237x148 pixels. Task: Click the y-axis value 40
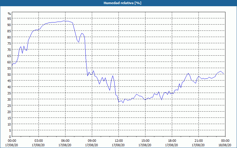click(x=9, y=87)
